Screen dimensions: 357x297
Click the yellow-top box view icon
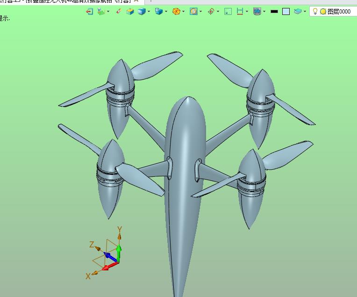pos(130,11)
